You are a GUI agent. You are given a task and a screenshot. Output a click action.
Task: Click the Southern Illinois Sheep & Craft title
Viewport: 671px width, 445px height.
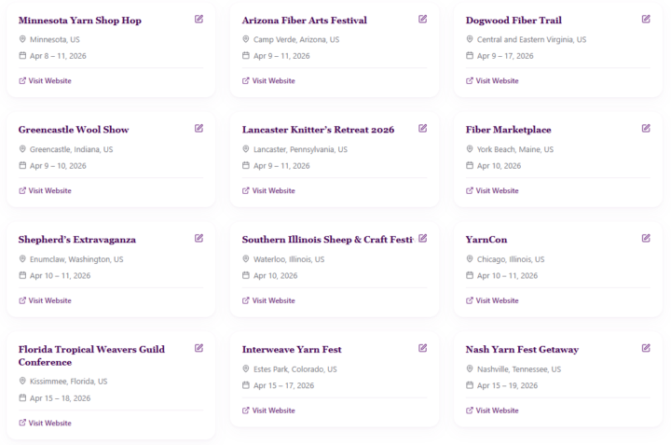328,240
